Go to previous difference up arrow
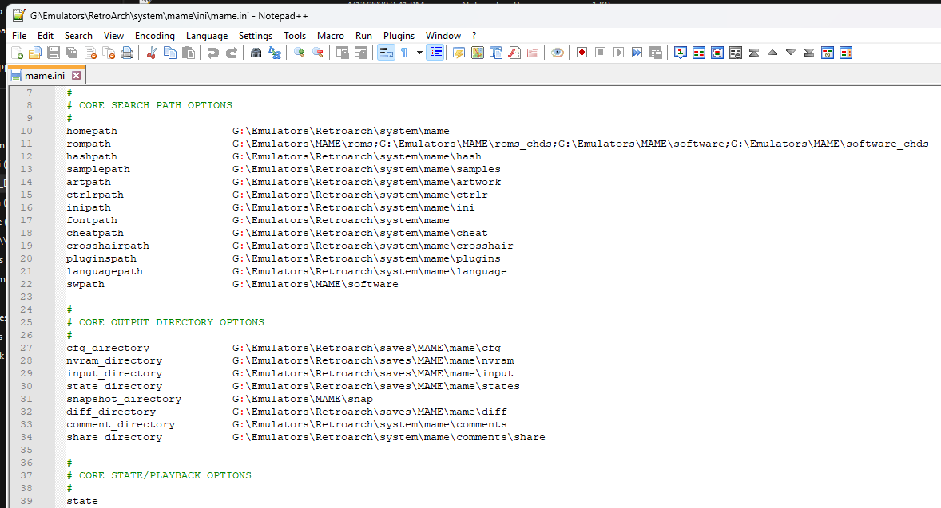941x508 pixels. tap(773, 53)
